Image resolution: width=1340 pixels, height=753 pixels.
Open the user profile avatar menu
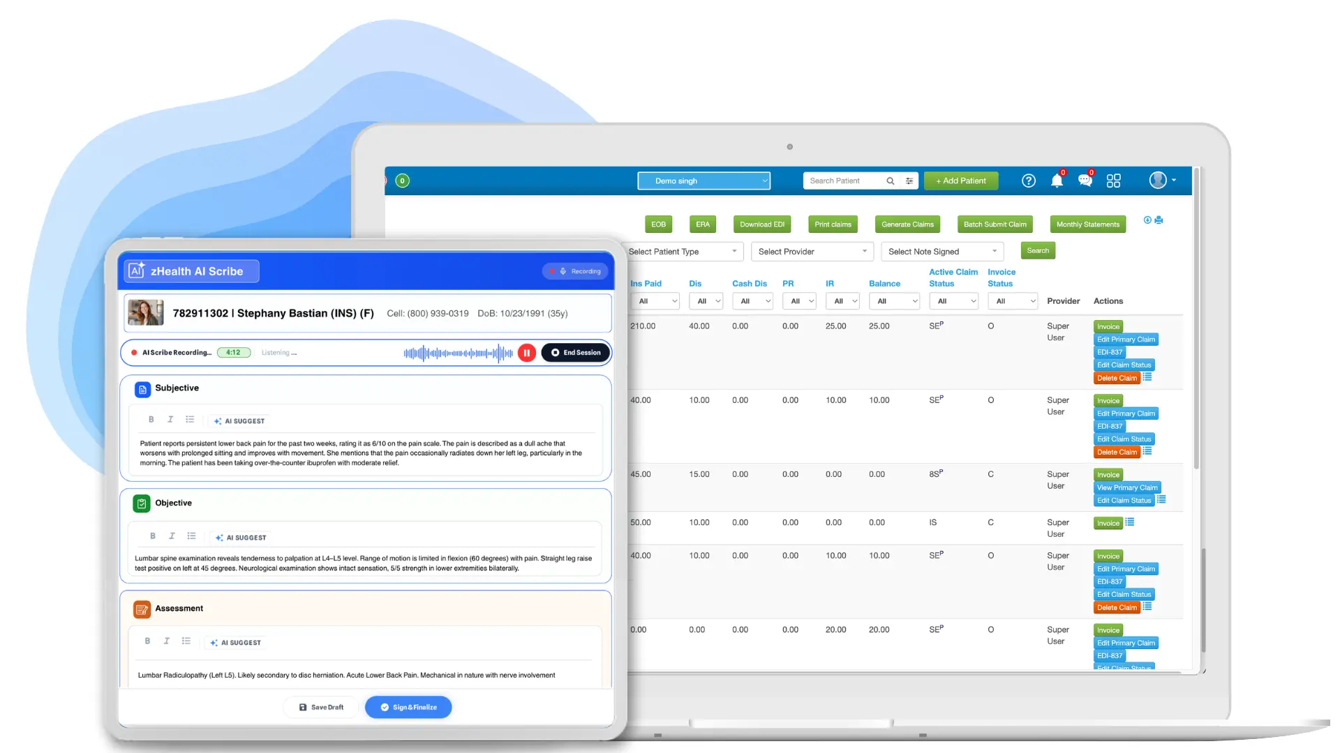(1163, 181)
